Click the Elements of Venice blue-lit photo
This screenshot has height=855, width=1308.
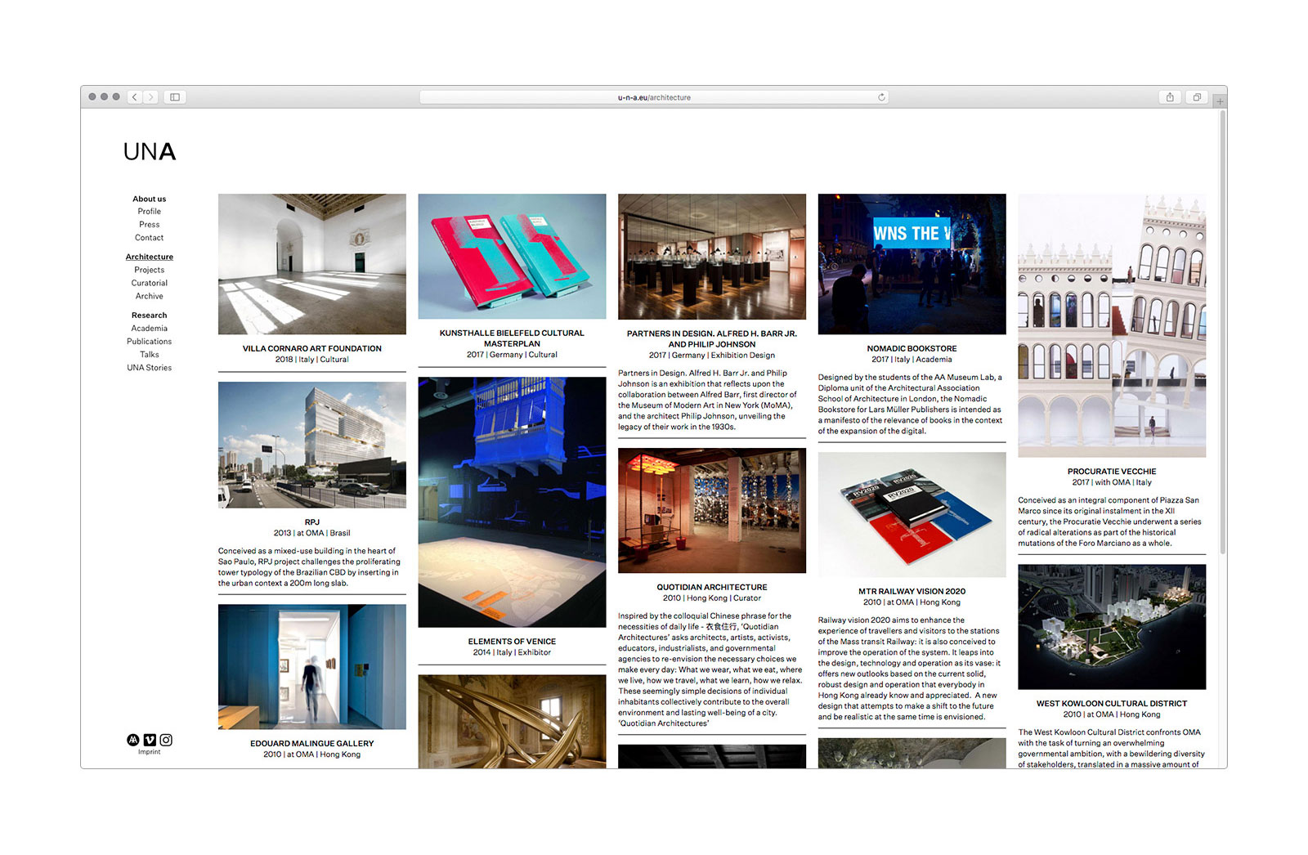click(x=513, y=502)
